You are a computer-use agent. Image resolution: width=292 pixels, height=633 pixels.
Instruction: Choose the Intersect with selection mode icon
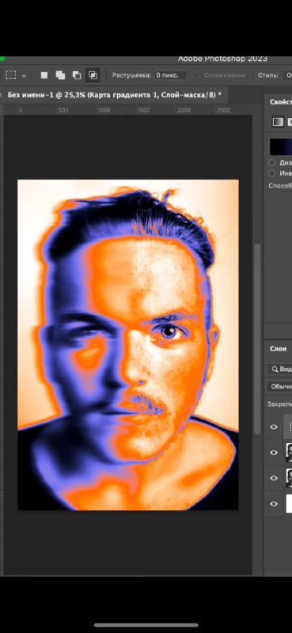pos(93,75)
